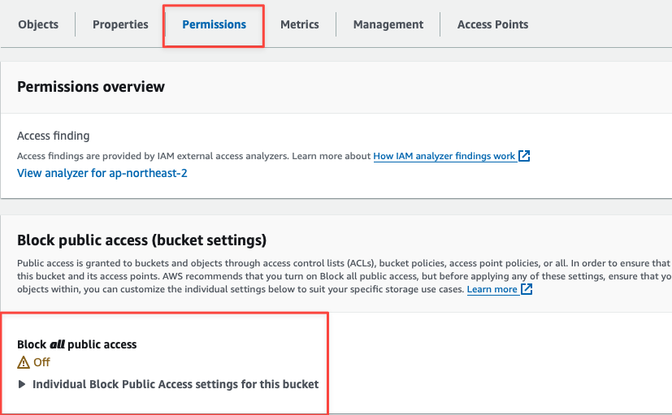Switch to the Objects tab
Image resolution: width=672 pixels, height=415 pixels.
pos(38,24)
